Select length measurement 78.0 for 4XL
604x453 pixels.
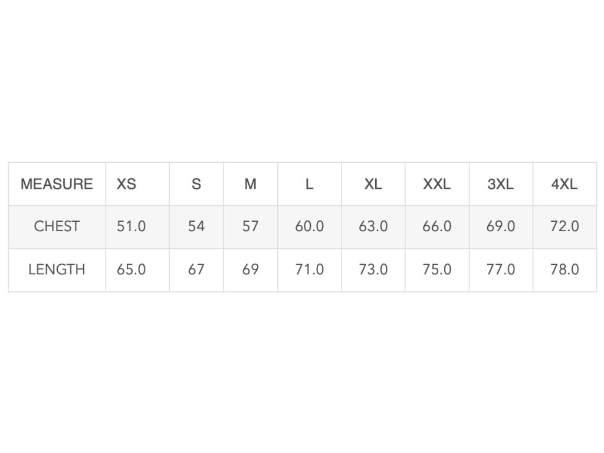tap(564, 270)
